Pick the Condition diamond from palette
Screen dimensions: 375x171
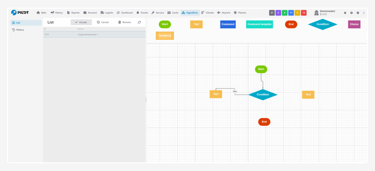[322, 24]
